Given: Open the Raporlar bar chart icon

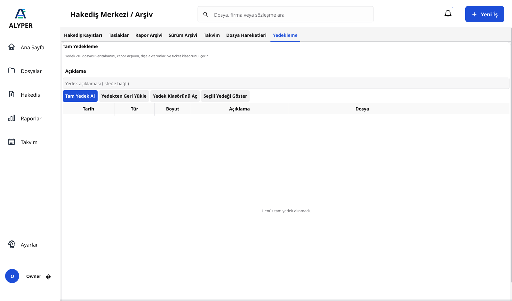Looking at the screenshot, I should [12, 118].
